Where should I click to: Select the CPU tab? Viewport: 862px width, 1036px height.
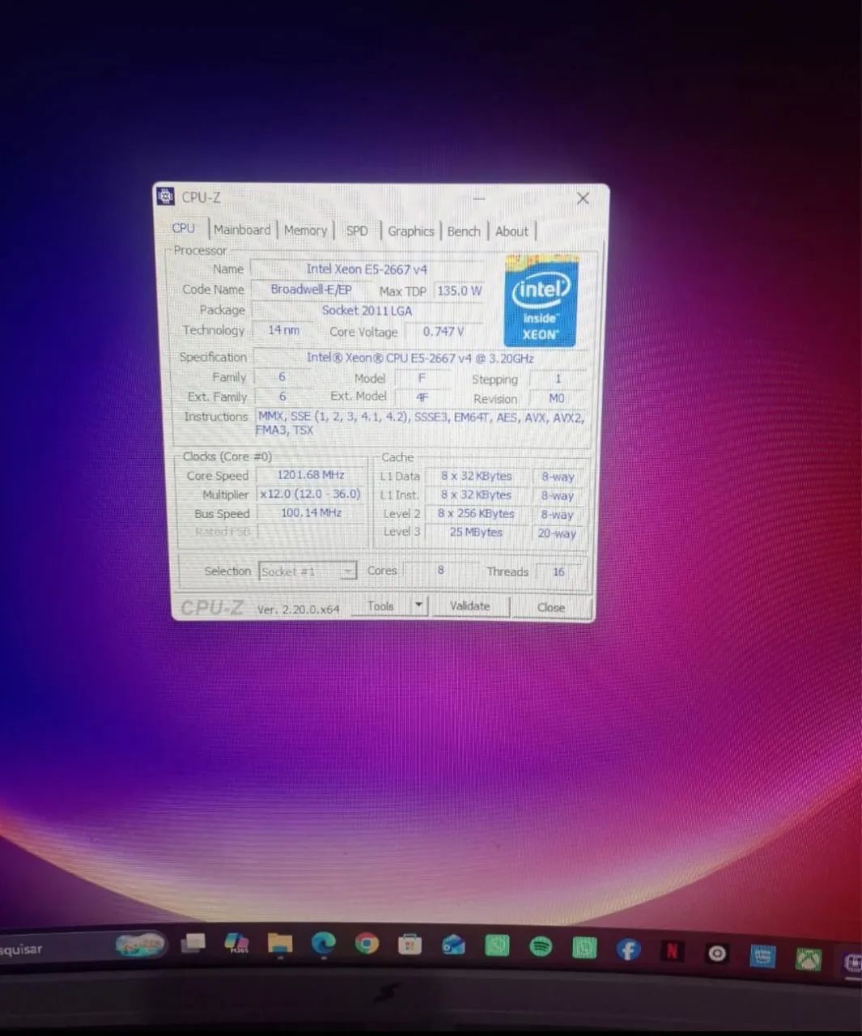click(185, 228)
